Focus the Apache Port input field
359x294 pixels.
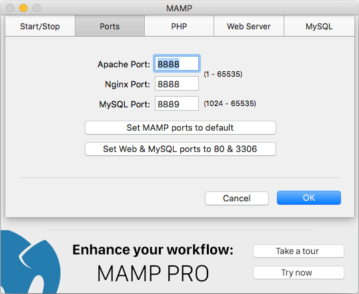click(177, 63)
